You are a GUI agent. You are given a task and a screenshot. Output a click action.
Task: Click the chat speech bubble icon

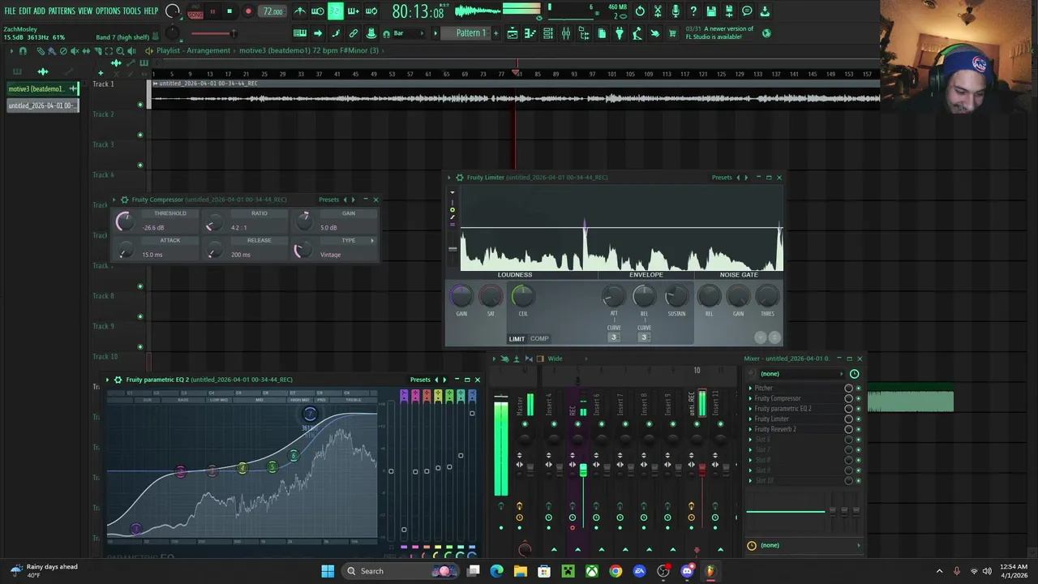[747, 11]
